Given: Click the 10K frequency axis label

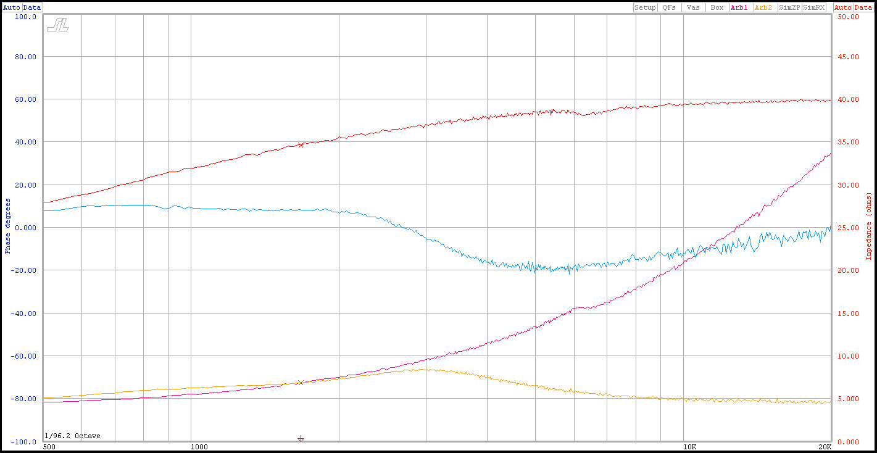Looking at the screenshot, I should [689, 447].
